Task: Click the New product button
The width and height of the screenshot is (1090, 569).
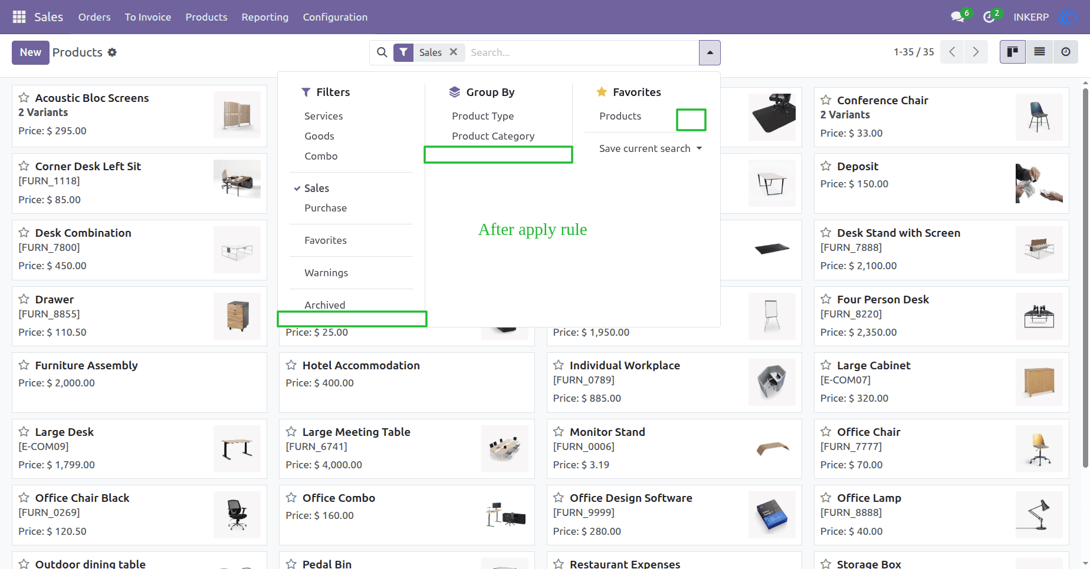Action: point(31,52)
